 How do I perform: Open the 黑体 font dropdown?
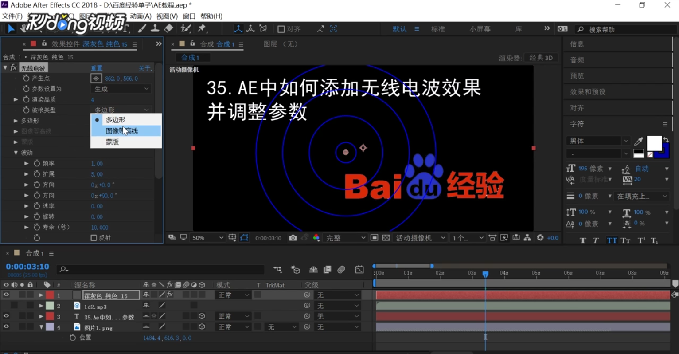pos(598,141)
